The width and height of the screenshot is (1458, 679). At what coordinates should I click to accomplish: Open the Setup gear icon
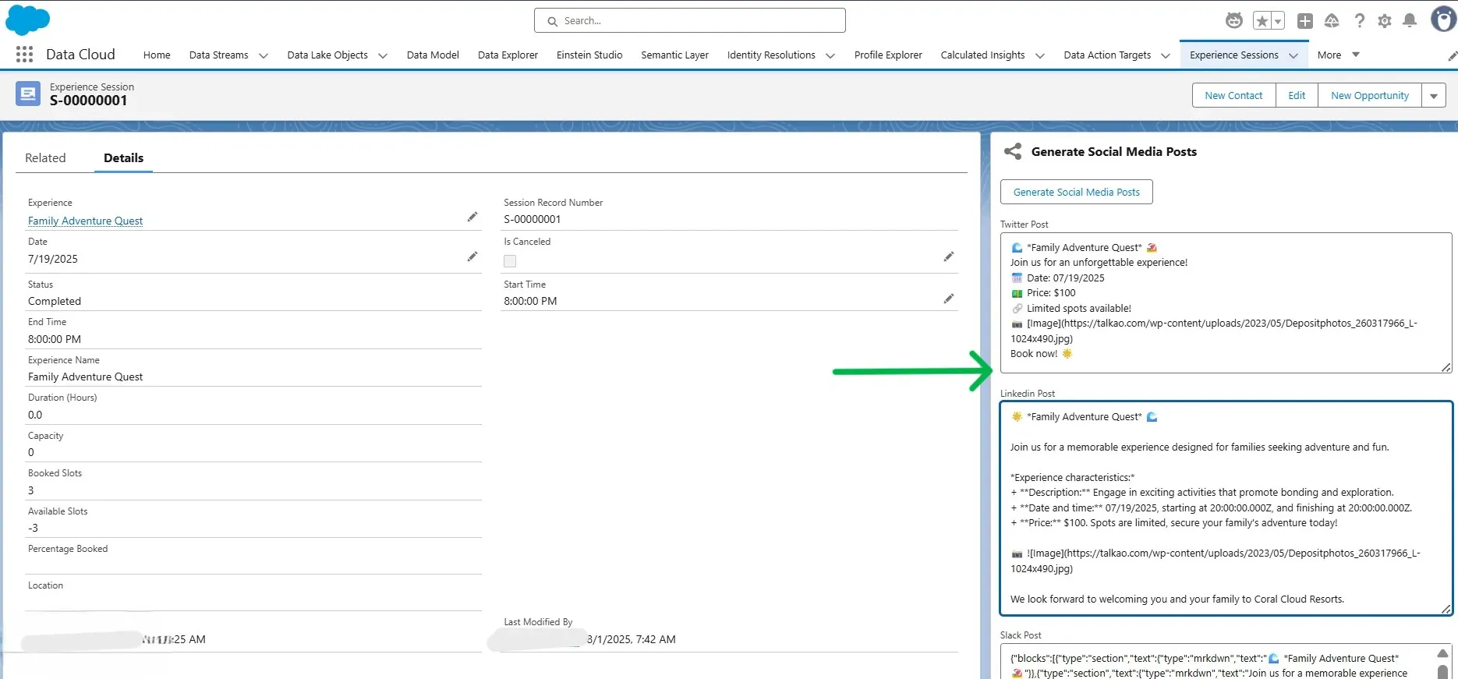point(1384,21)
